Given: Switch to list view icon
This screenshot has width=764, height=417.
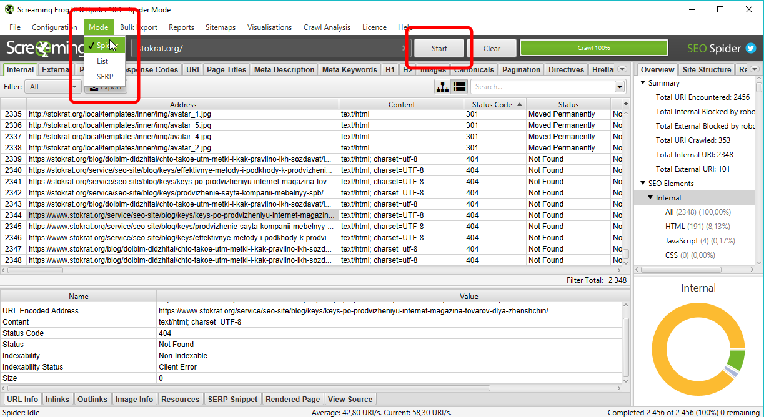Looking at the screenshot, I should pos(459,87).
